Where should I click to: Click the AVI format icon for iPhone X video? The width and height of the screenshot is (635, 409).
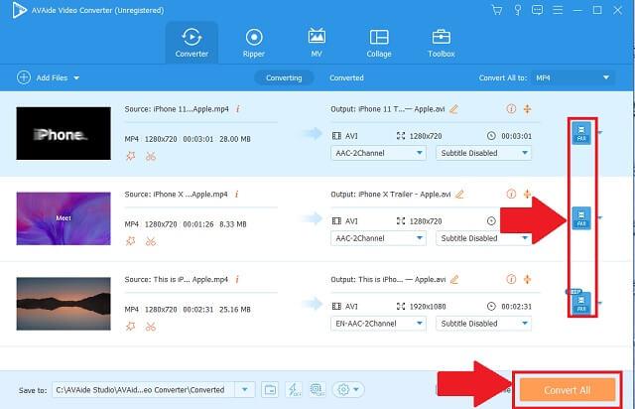click(x=581, y=218)
